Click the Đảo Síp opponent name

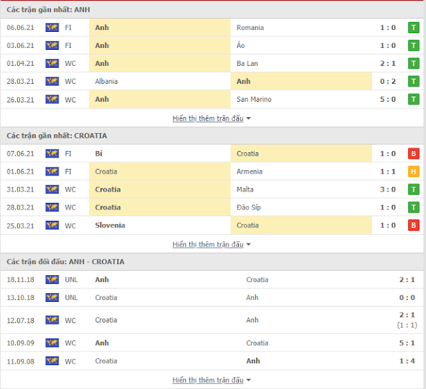249,207
